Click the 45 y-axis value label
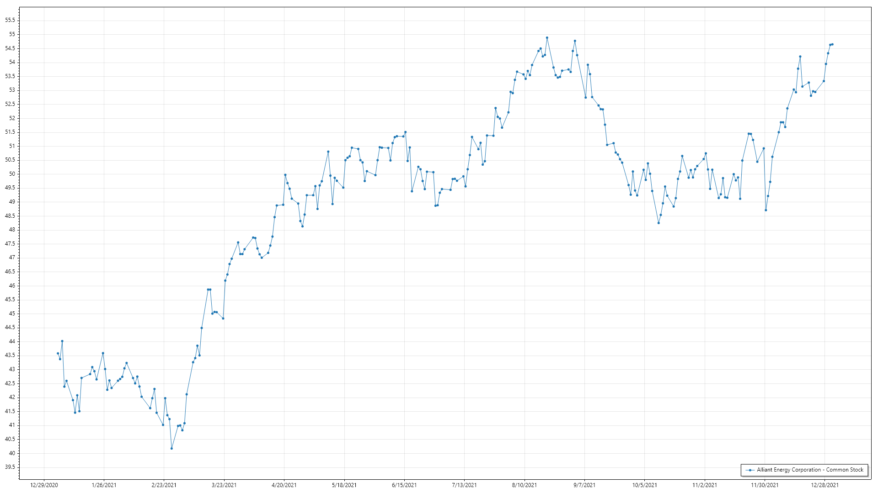The width and height of the screenshot is (878, 493). [12, 314]
